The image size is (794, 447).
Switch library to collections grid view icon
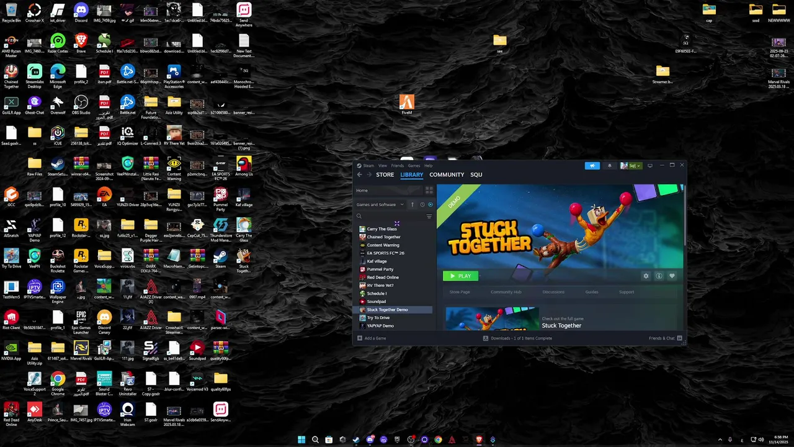click(429, 191)
